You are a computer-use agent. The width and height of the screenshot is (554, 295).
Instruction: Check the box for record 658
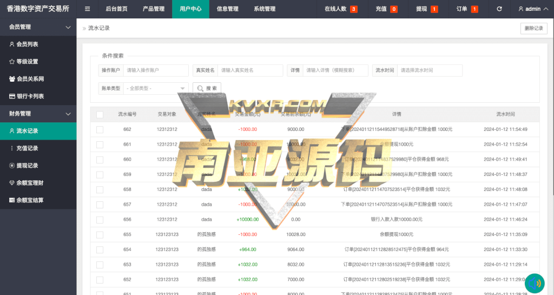[100, 189]
